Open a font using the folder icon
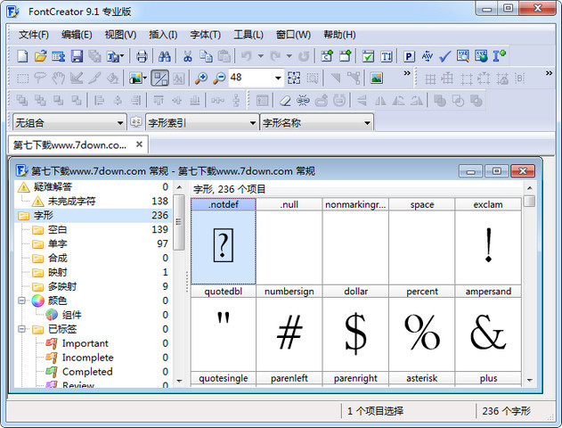Viewport: 562px width, 428px height. [x=40, y=56]
